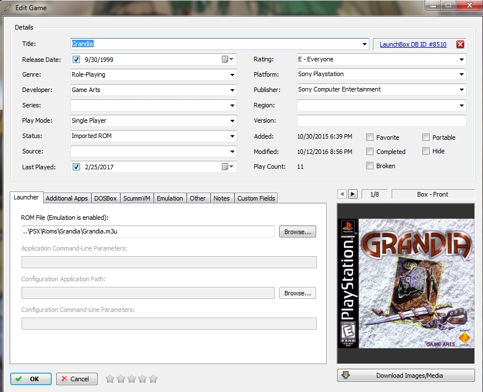Enable the Completed checkbox
Screen dimensions: 483x392
pyautogui.click(x=369, y=152)
